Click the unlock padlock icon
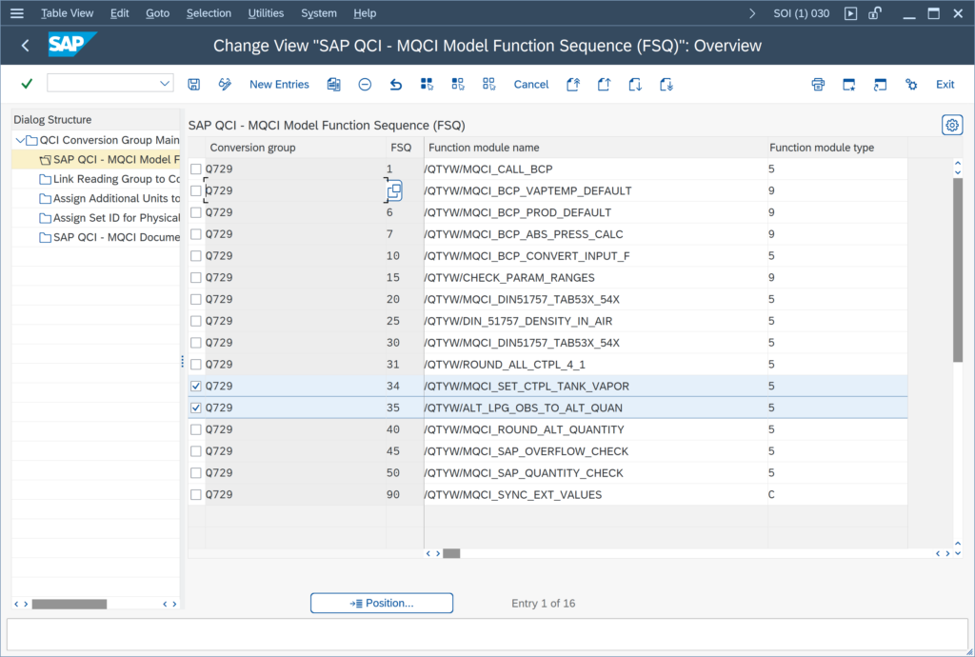This screenshot has height=657, width=975. pyautogui.click(x=875, y=13)
